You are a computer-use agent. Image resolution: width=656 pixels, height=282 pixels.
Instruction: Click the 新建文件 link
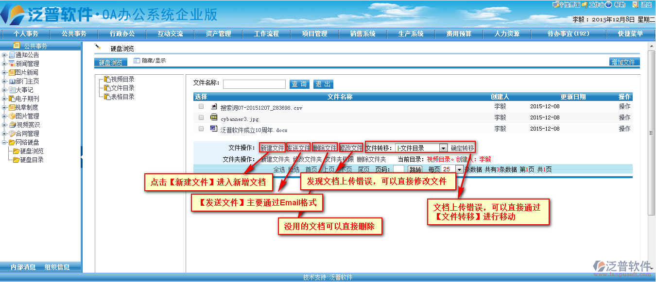(x=272, y=148)
